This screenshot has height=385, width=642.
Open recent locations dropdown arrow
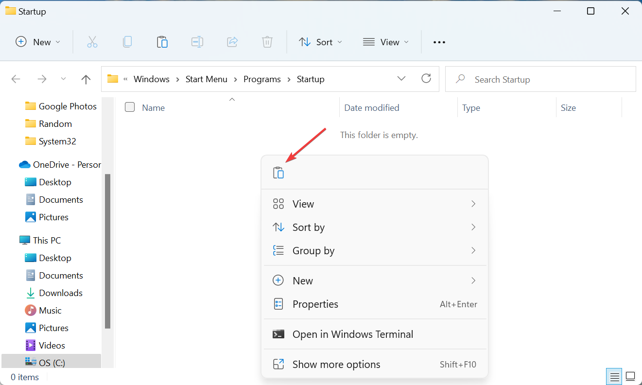tap(63, 79)
